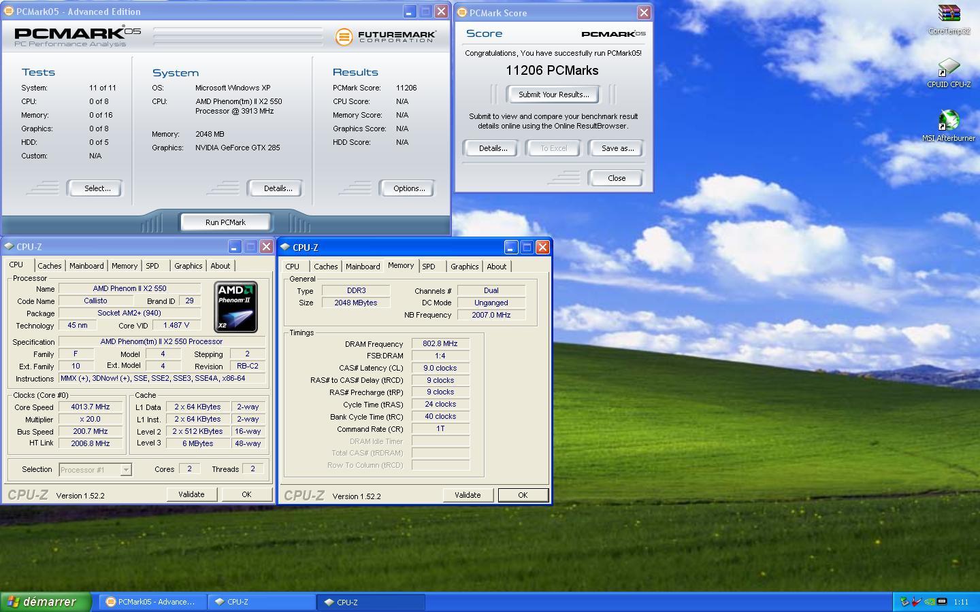Click the Core Speed 4013.7 MHz value
The image size is (980, 612).
pos(91,407)
